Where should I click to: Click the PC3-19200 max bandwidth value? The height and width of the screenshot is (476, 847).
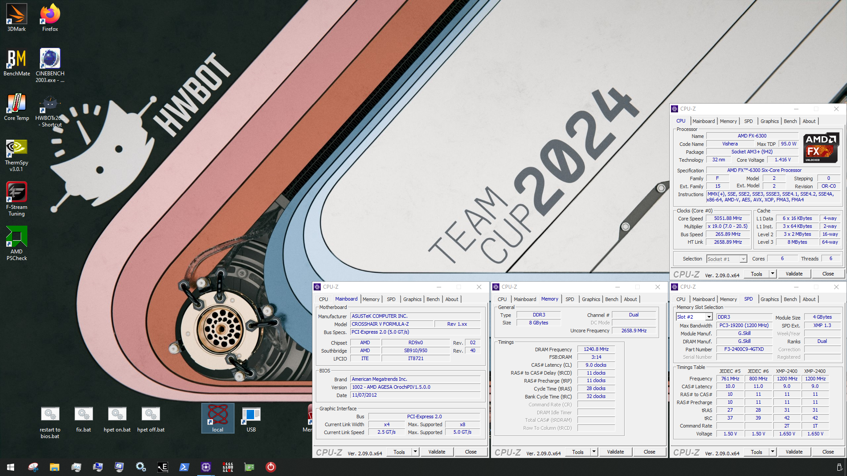pos(744,325)
